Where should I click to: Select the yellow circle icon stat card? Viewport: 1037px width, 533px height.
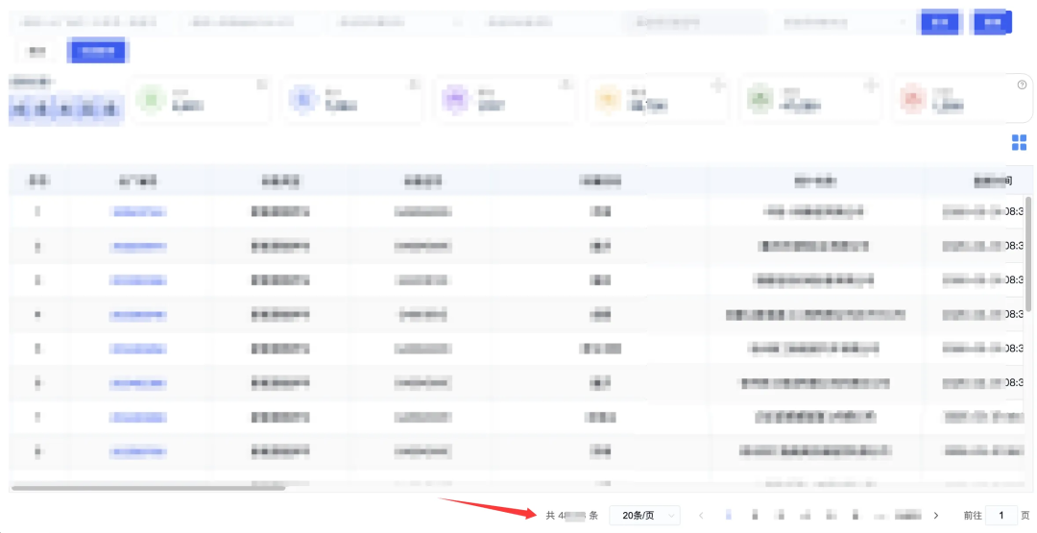pos(657,100)
